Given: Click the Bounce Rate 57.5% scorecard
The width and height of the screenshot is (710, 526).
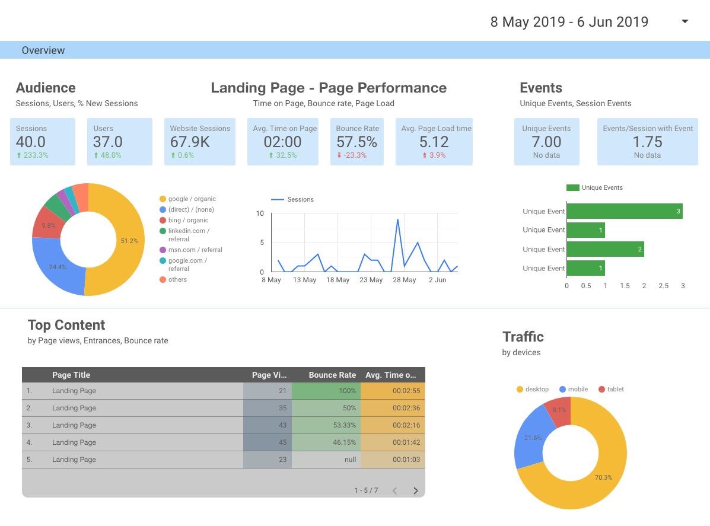Looking at the screenshot, I should point(356,142).
